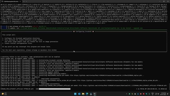Click 'Configure the InvokeAI application directory' line
This screenshot has width=170, height=96.
click(22, 38)
